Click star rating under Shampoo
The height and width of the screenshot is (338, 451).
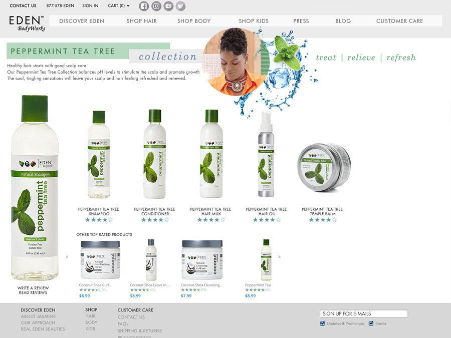coord(99,220)
